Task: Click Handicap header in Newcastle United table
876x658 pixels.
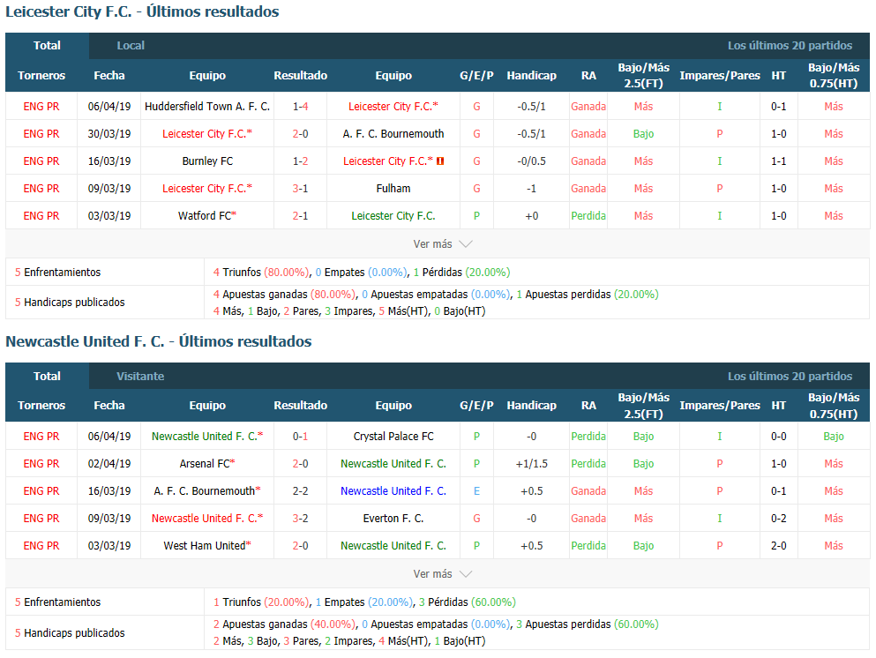Action: coord(531,406)
